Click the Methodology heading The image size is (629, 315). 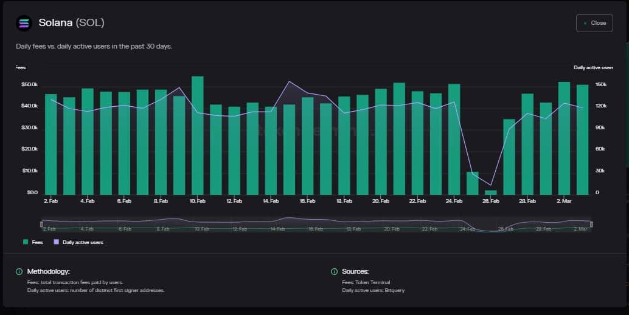click(49, 271)
